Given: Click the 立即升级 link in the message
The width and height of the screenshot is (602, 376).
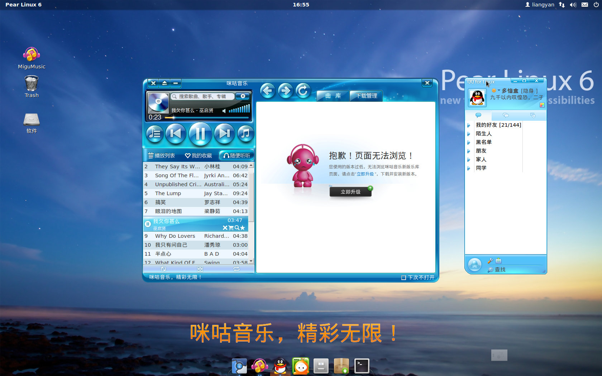Looking at the screenshot, I should [x=365, y=174].
